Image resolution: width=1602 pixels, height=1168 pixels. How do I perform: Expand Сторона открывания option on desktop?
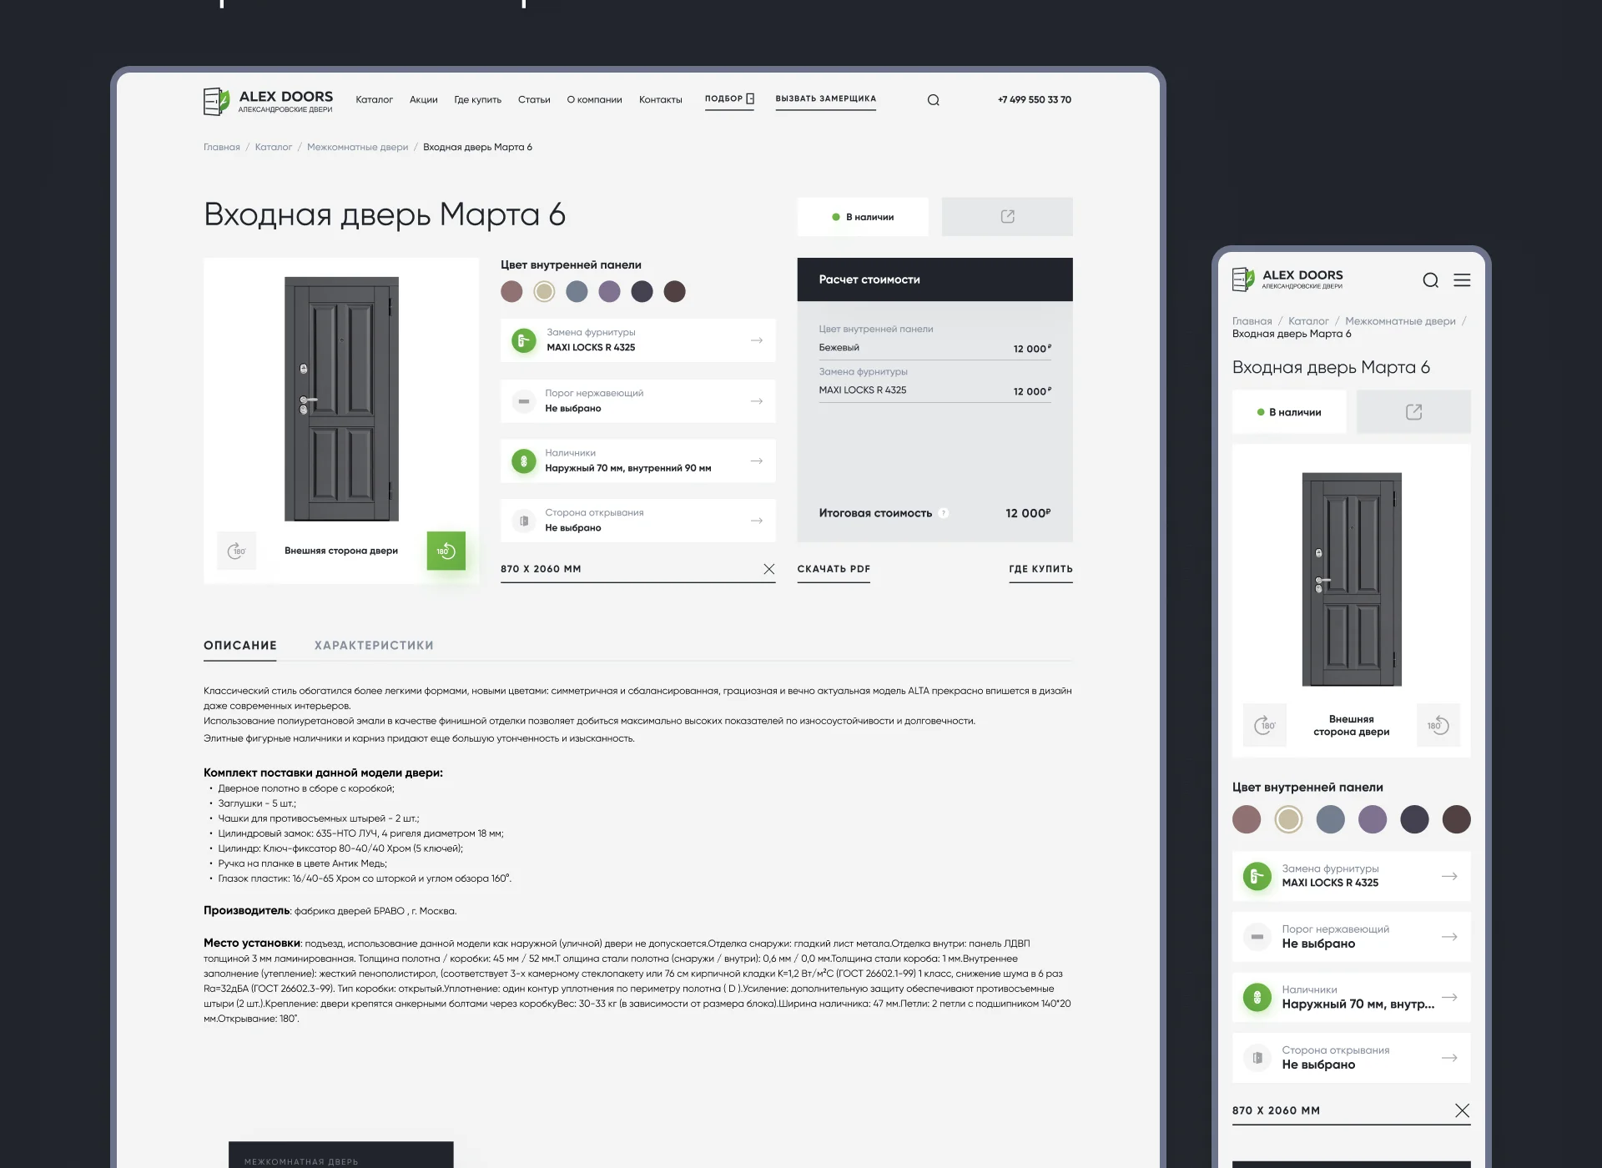tap(637, 521)
